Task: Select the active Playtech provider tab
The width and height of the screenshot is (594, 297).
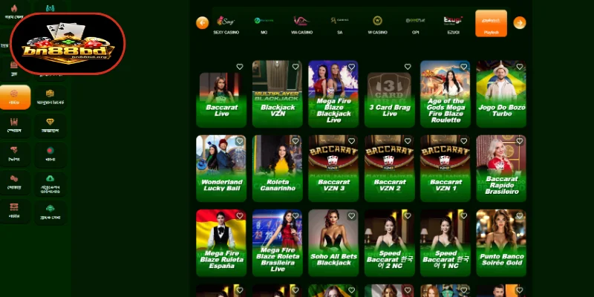Action: 491,24
